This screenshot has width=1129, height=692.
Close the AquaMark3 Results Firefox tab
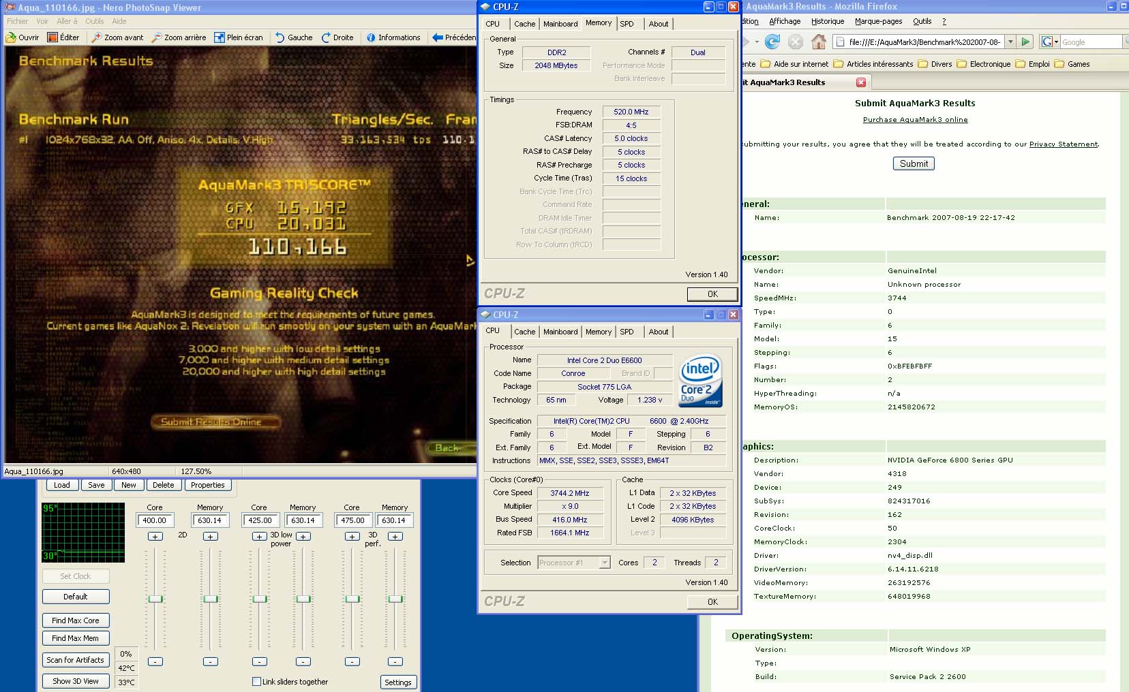[861, 82]
